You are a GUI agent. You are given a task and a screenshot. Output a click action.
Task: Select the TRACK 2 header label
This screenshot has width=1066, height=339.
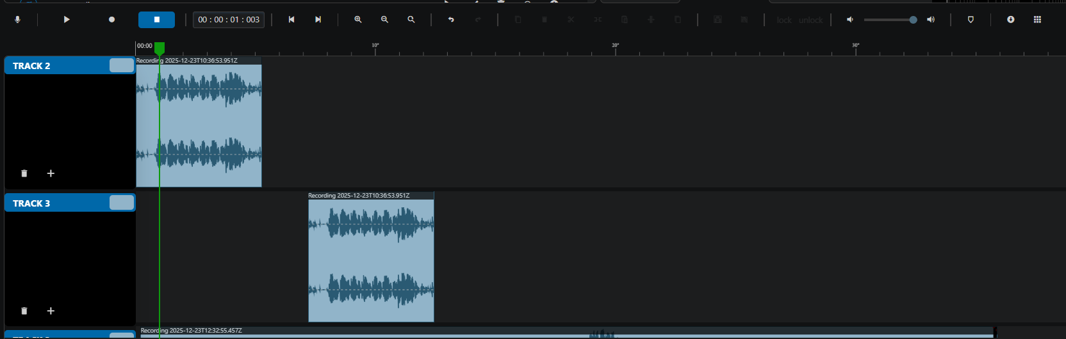[31, 66]
